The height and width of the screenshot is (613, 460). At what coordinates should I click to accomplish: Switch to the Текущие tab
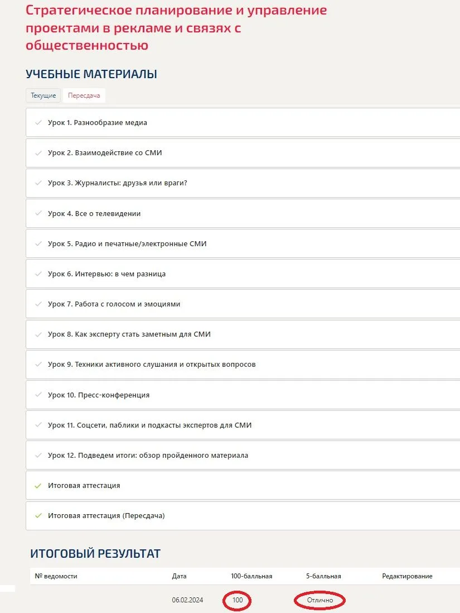[x=43, y=95]
